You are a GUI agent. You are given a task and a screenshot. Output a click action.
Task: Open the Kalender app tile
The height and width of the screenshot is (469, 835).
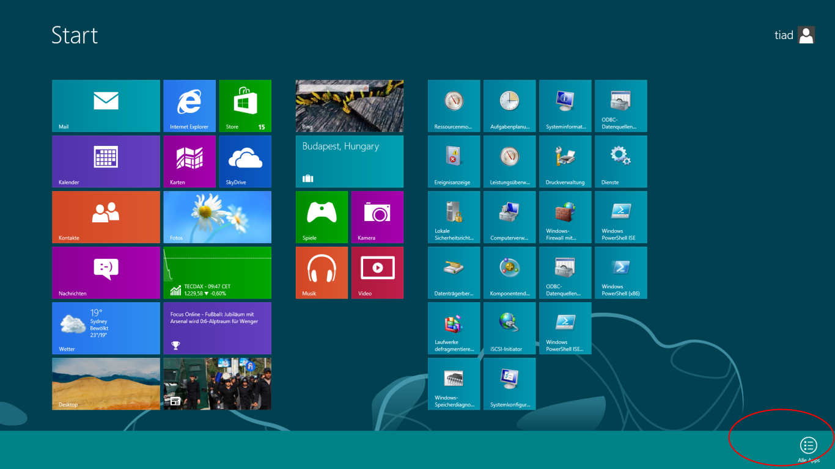pos(106,161)
